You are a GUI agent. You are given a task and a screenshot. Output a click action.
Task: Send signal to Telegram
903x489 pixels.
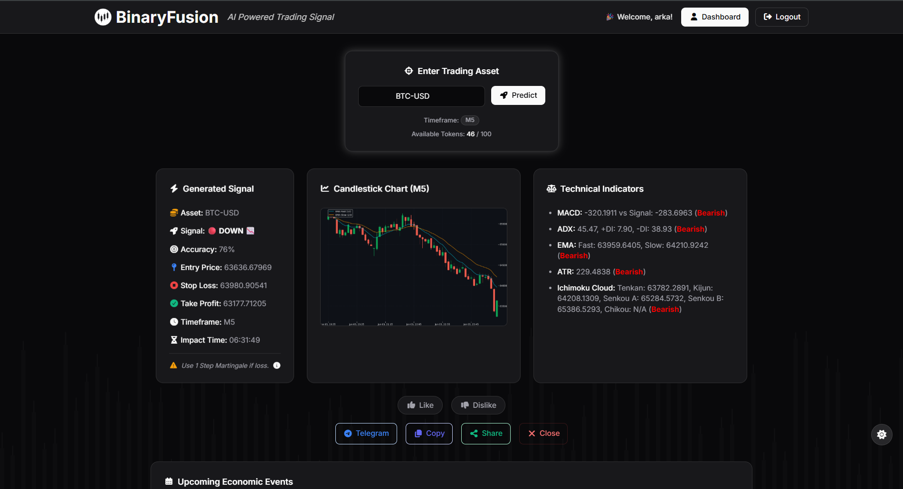(366, 433)
